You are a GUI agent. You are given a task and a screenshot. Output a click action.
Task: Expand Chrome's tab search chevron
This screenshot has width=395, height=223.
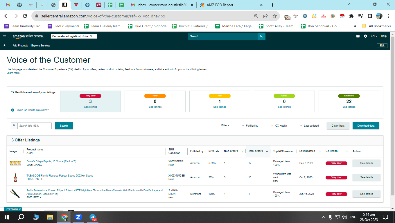(x=348, y=4)
